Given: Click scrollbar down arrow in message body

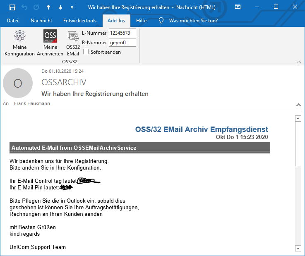Looking at the screenshot, I should (x=298, y=248).
